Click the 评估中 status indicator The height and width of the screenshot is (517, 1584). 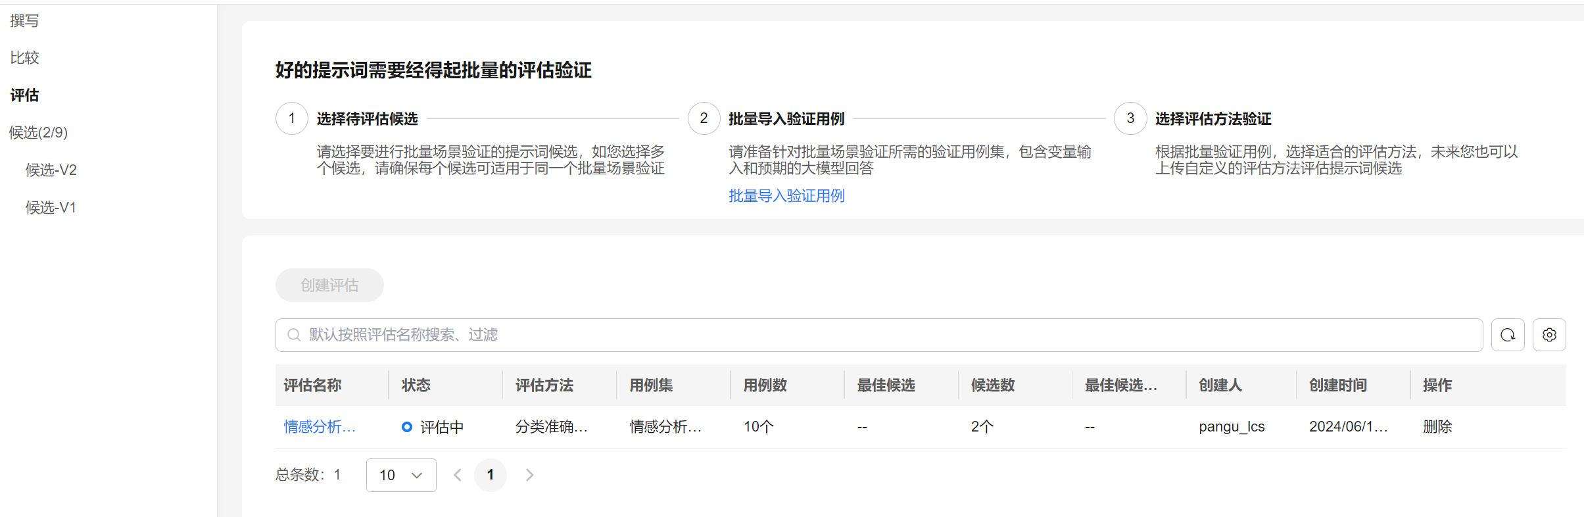433,427
